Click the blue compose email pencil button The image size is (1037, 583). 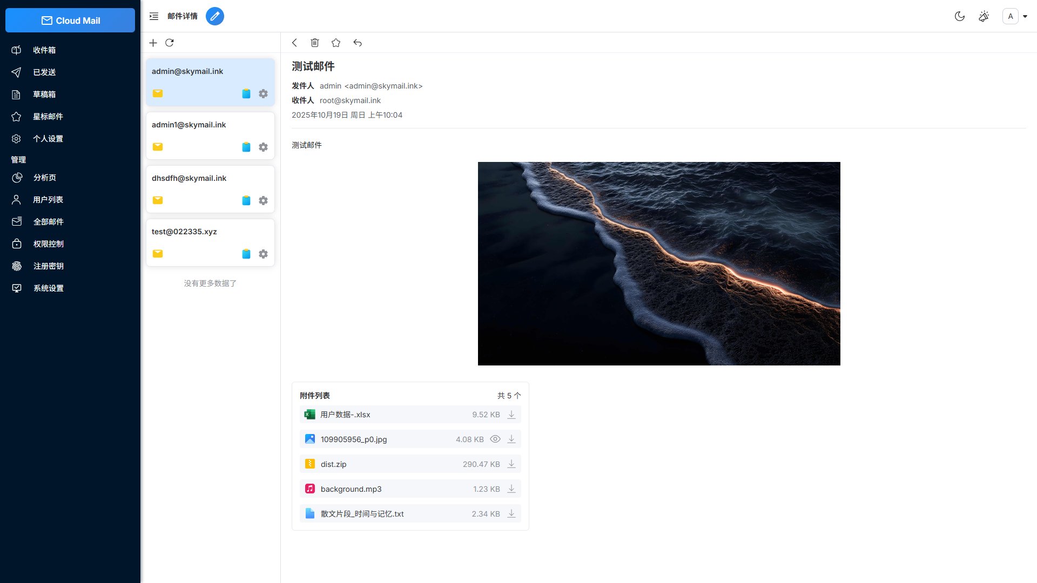tap(214, 16)
